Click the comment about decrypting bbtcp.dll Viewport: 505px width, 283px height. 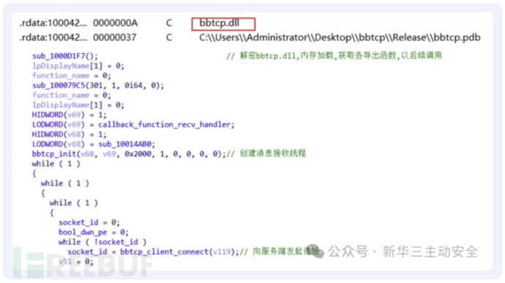(x=334, y=56)
